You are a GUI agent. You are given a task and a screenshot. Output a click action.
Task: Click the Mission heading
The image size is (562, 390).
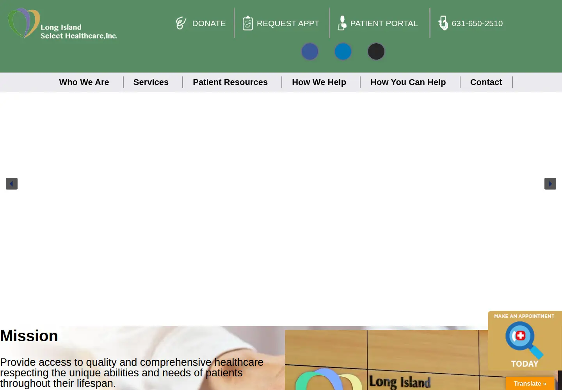pyautogui.click(x=29, y=336)
